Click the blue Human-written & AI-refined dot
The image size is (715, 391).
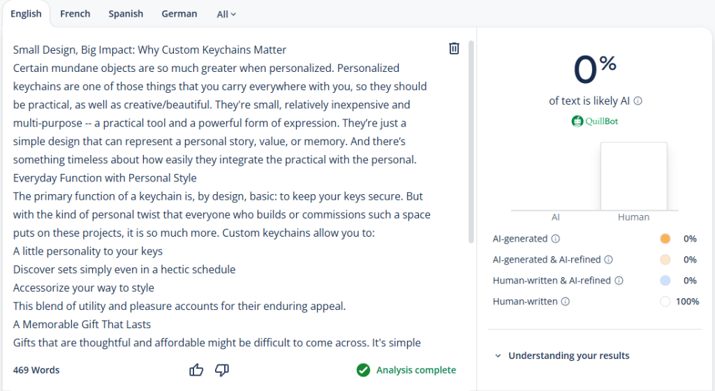click(x=665, y=281)
